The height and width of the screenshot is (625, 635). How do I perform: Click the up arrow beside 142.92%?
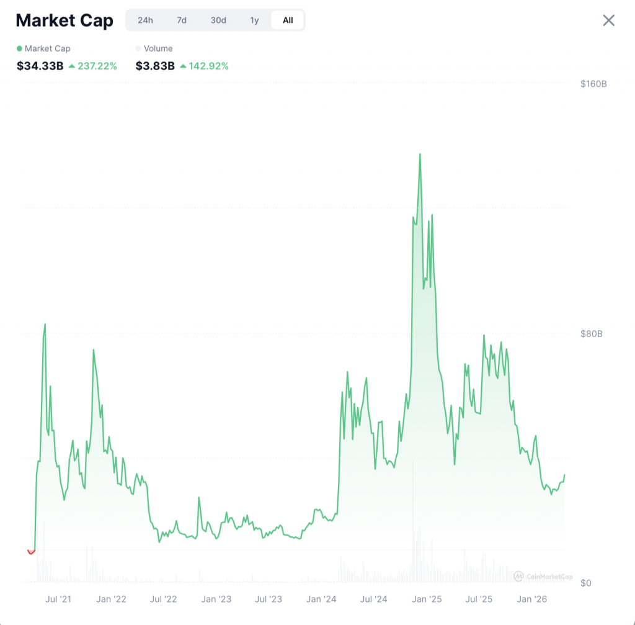(x=184, y=66)
